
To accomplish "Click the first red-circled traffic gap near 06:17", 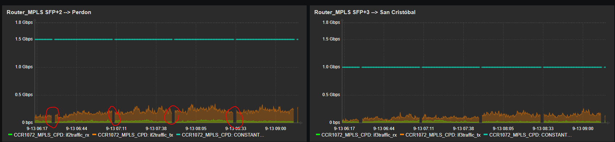I will pyautogui.click(x=52, y=117).
